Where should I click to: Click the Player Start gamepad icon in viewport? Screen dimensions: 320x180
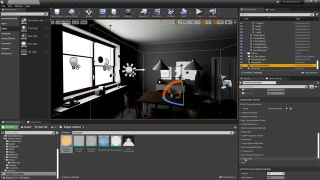(x=227, y=83)
